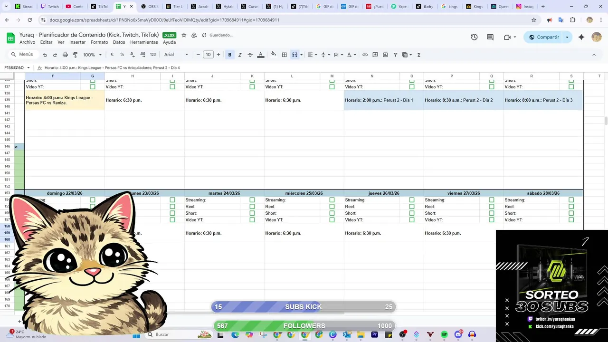Click the Buscar taskbar search
This screenshot has width=608, height=342.
tap(179, 334)
